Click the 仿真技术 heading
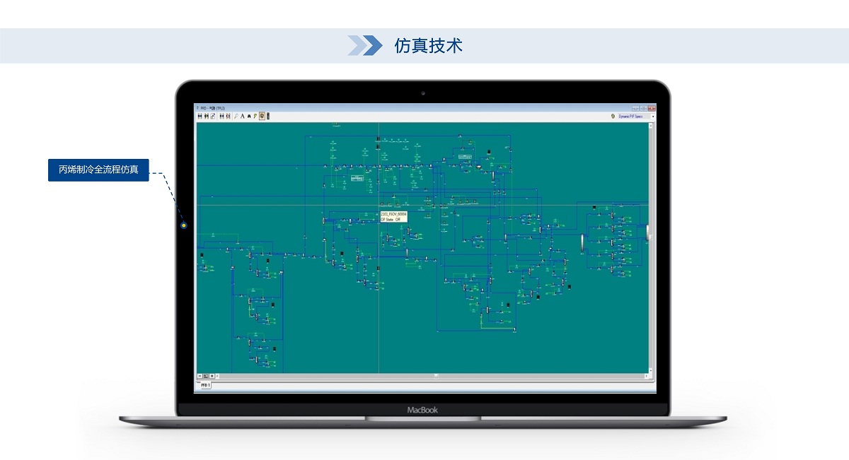Screen dimensions: 849x460 (x=428, y=46)
